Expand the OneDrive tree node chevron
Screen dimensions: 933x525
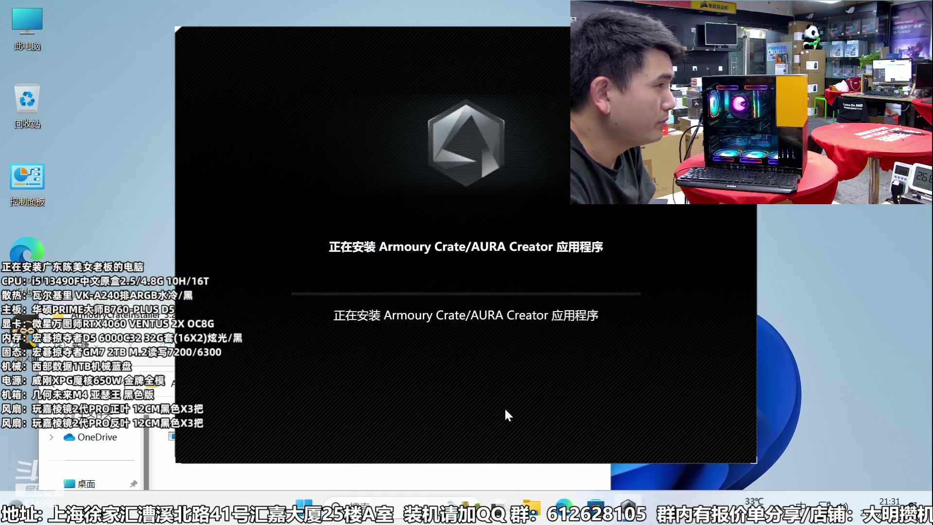click(x=52, y=437)
